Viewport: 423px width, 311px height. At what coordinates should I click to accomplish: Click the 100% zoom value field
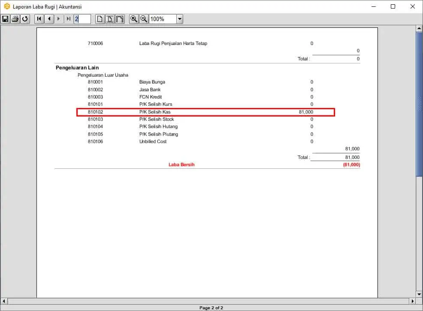point(163,19)
